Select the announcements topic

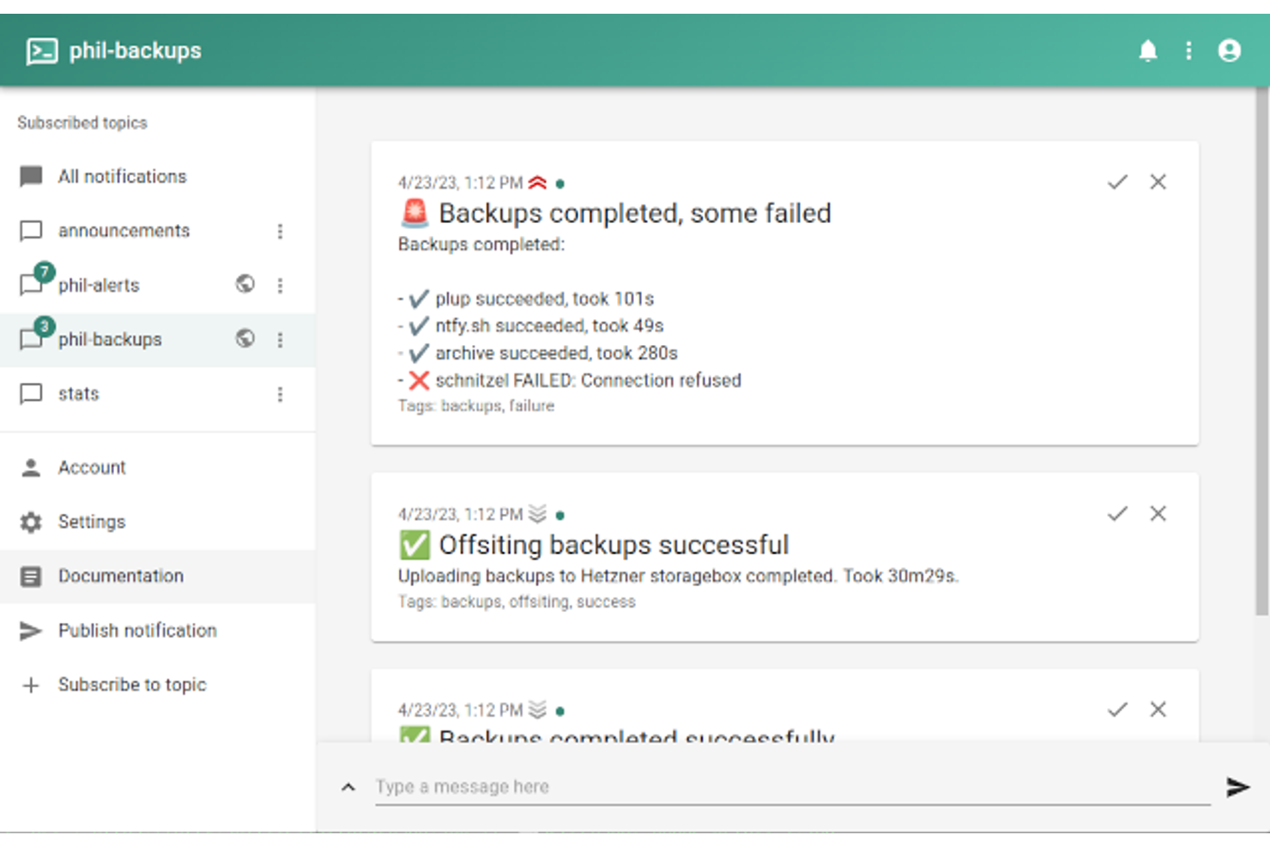click(x=124, y=230)
